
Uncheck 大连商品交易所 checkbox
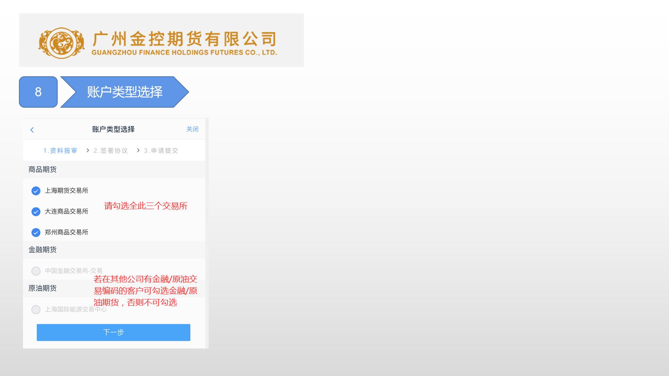tap(36, 212)
